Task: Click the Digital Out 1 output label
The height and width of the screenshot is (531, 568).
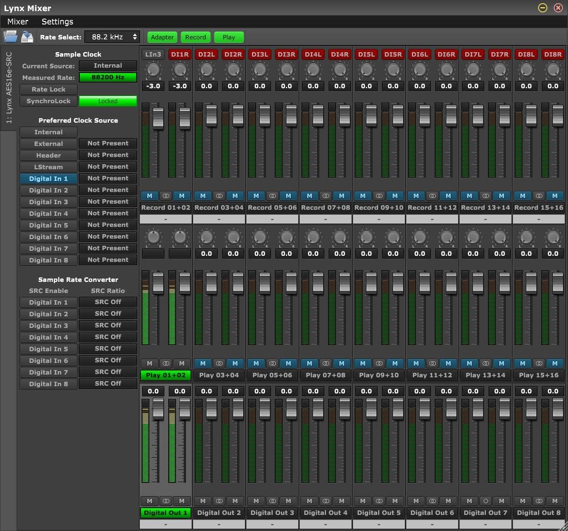Action: tap(165, 513)
